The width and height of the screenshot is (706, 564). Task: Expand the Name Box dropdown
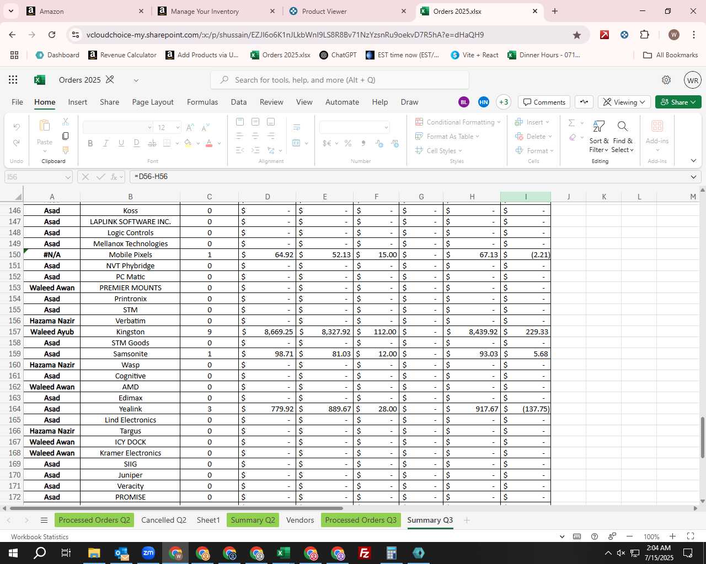click(x=68, y=177)
